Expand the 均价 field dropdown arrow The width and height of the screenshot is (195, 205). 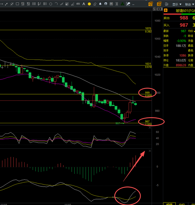coord(194,31)
